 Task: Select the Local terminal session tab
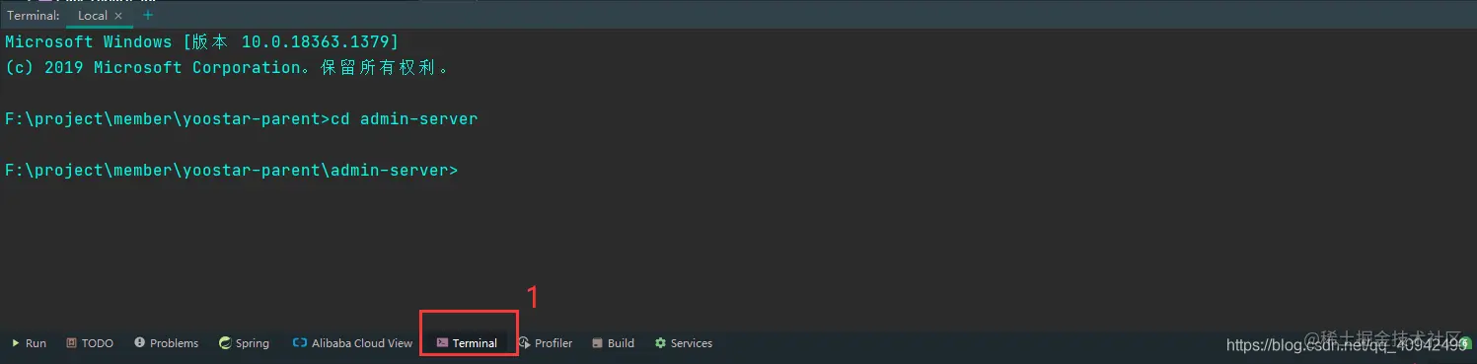(100, 16)
